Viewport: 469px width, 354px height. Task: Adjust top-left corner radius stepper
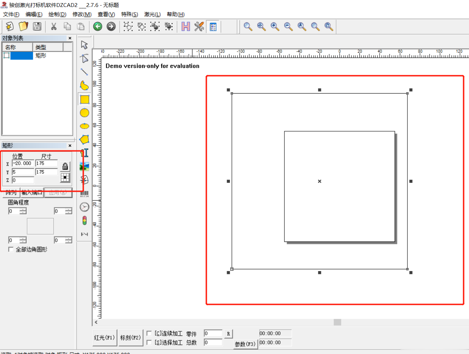(x=23, y=211)
